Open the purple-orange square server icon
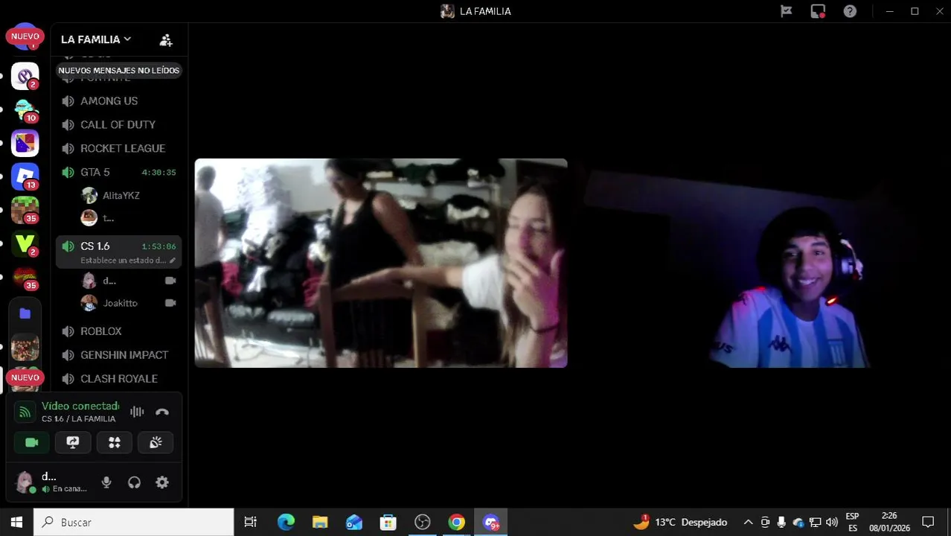This screenshot has height=536, width=951. (x=25, y=143)
